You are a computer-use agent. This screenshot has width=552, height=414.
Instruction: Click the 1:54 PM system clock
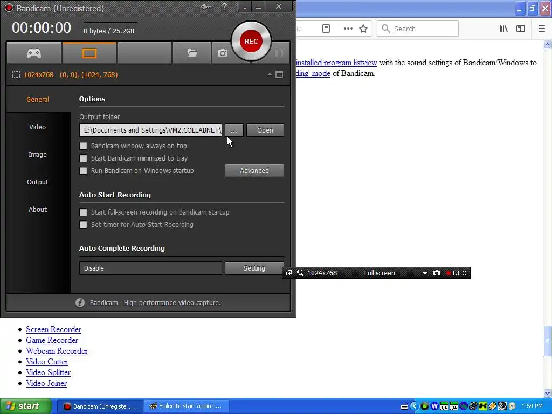pos(532,406)
